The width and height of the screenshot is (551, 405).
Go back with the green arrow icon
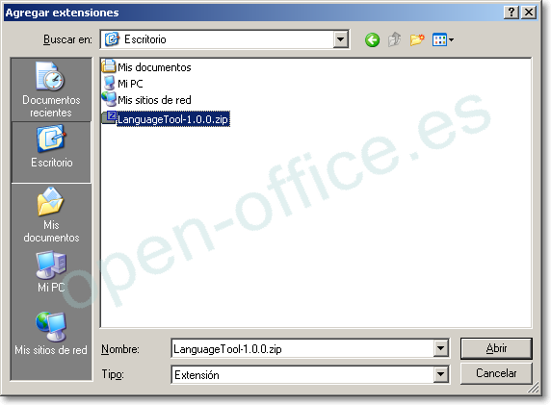pos(372,39)
